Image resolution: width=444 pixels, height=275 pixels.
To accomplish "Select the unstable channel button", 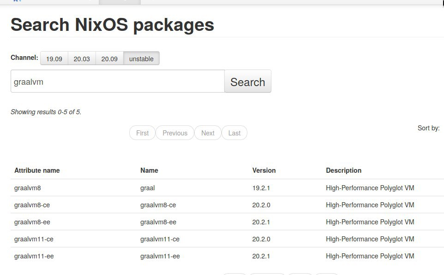I will (x=141, y=59).
